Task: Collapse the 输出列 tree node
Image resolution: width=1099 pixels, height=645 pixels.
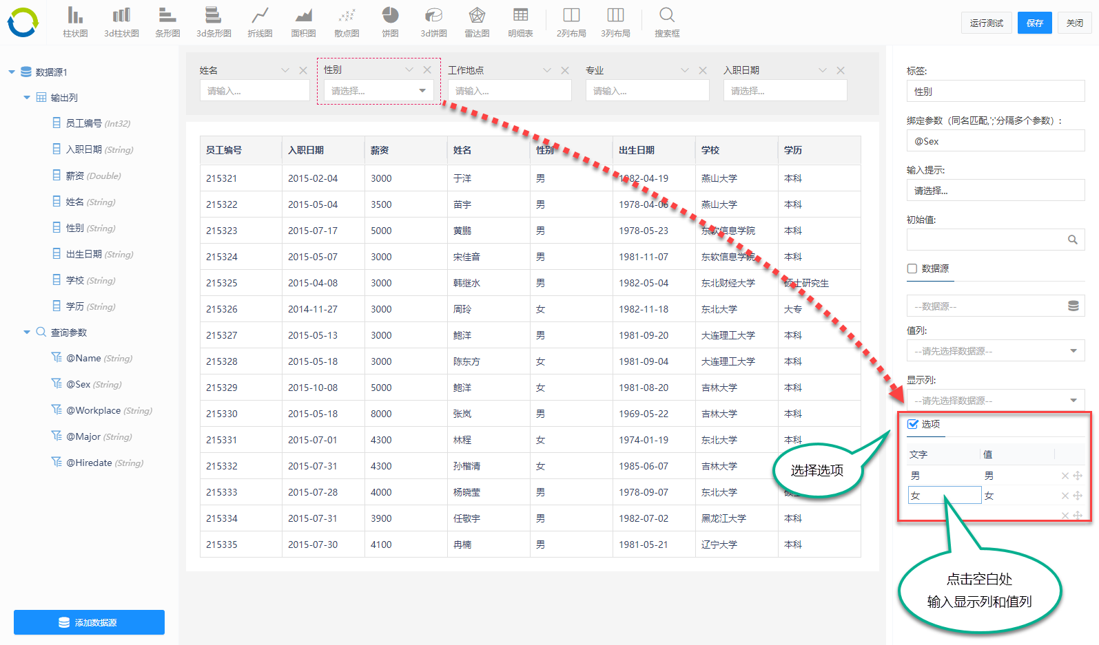Action: [27, 98]
